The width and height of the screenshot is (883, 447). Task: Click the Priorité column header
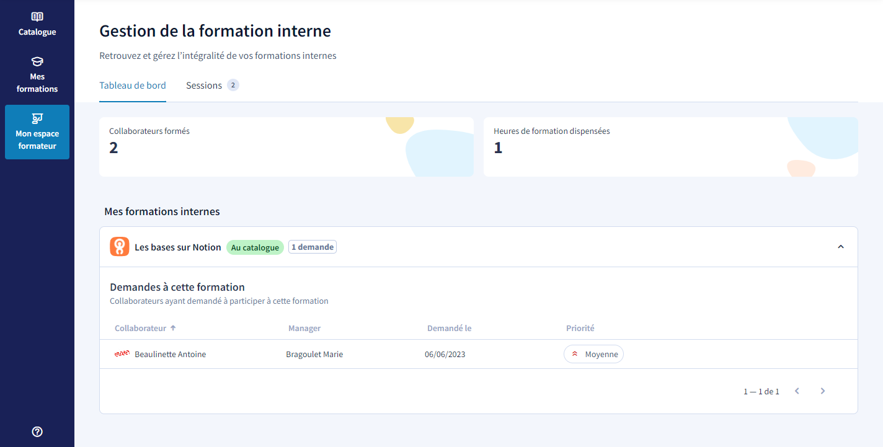pyautogui.click(x=580, y=328)
